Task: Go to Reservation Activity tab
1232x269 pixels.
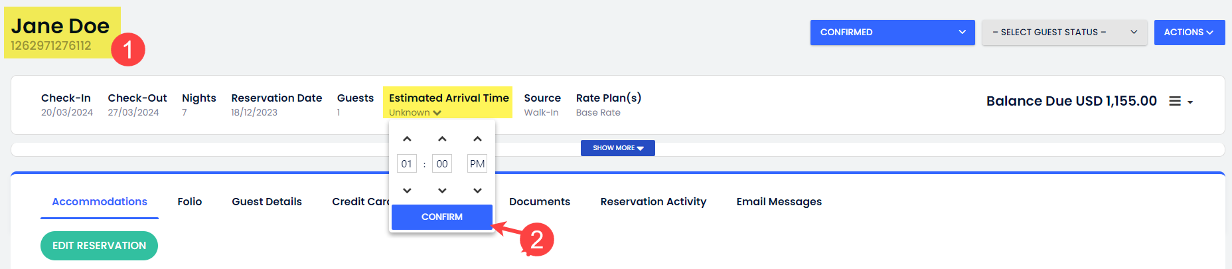Action: point(653,202)
